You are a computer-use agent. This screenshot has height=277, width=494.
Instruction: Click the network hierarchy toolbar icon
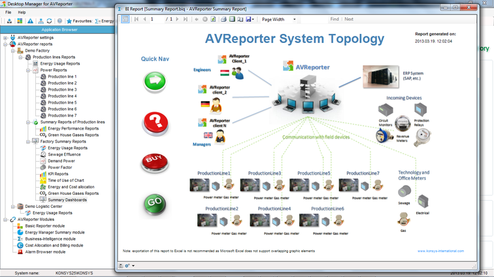[x=41, y=21]
